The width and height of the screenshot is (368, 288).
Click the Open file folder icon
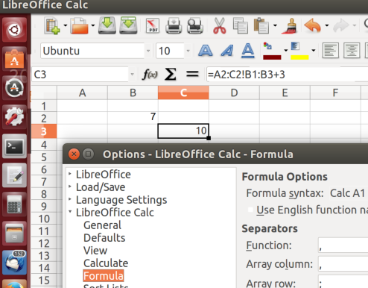[x=79, y=25]
